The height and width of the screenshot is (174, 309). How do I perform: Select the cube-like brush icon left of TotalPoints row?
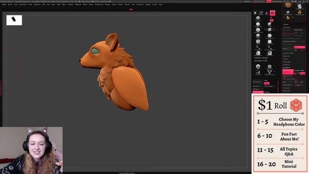click(258, 53)
